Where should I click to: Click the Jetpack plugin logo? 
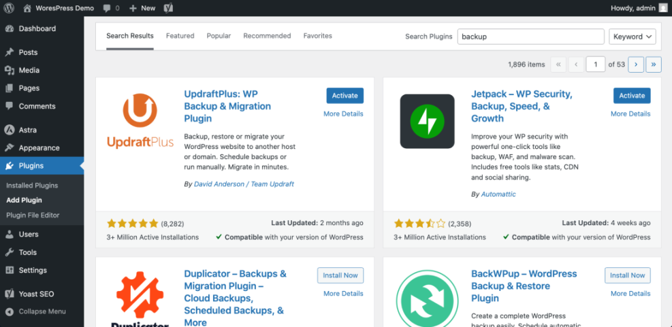click(x=428, y=121)
